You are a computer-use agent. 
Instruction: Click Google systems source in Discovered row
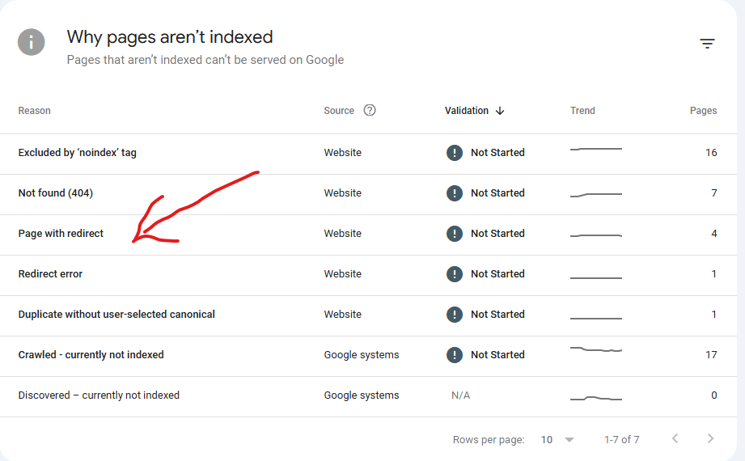[x=361, y=395]
